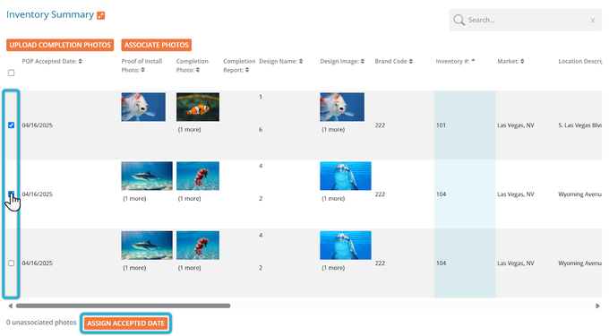This screenshot has height=336, width=609.
Task: Uncheck the checkbox for inventory 101 row
Action: tap(12, 125)
